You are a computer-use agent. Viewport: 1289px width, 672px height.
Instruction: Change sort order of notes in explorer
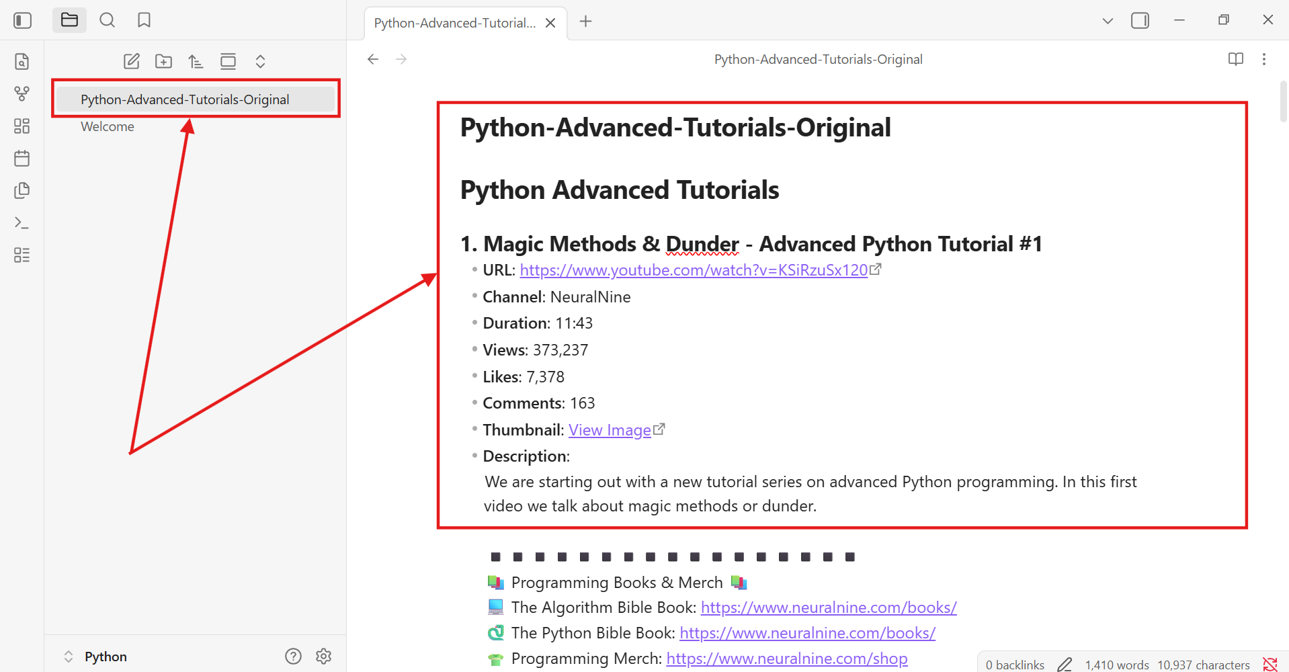pos(196,60)
